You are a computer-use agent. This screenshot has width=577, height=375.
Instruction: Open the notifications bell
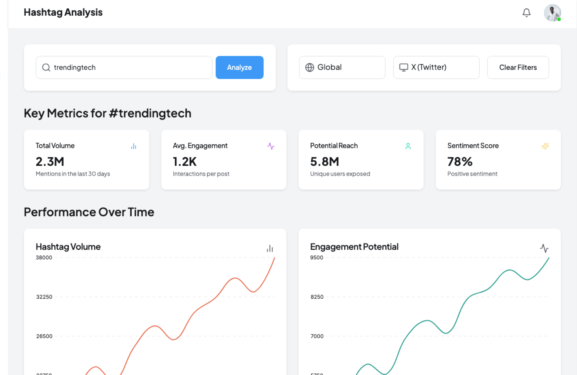coord(526,13)
